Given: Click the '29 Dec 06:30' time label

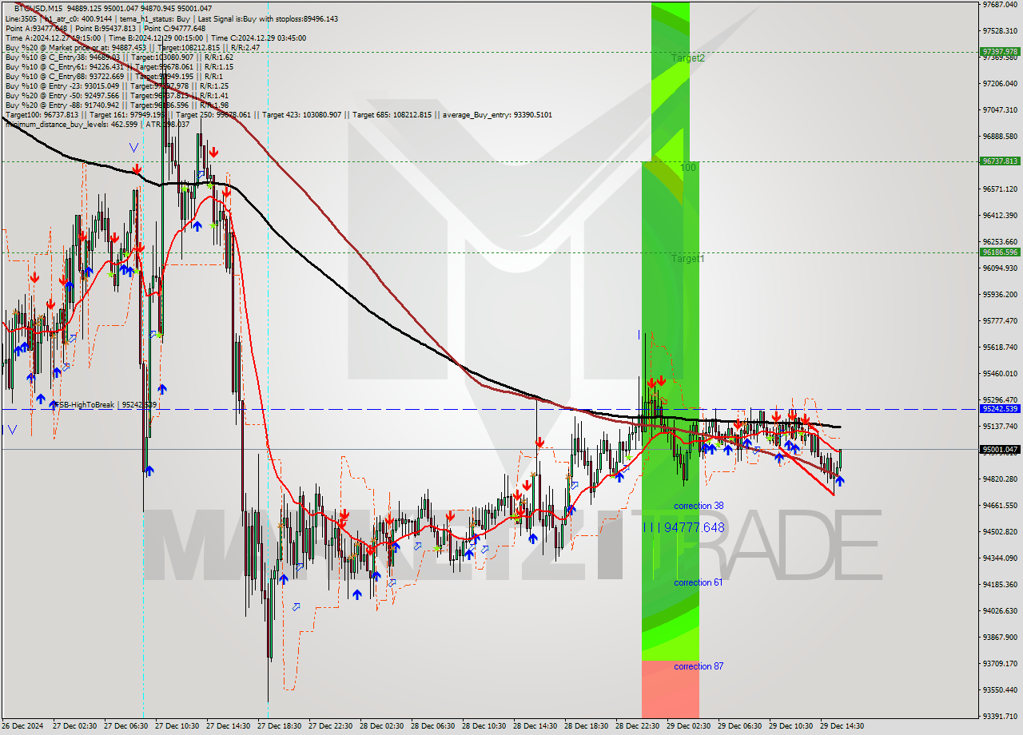Looking at the screenshot, I should 739,726.
